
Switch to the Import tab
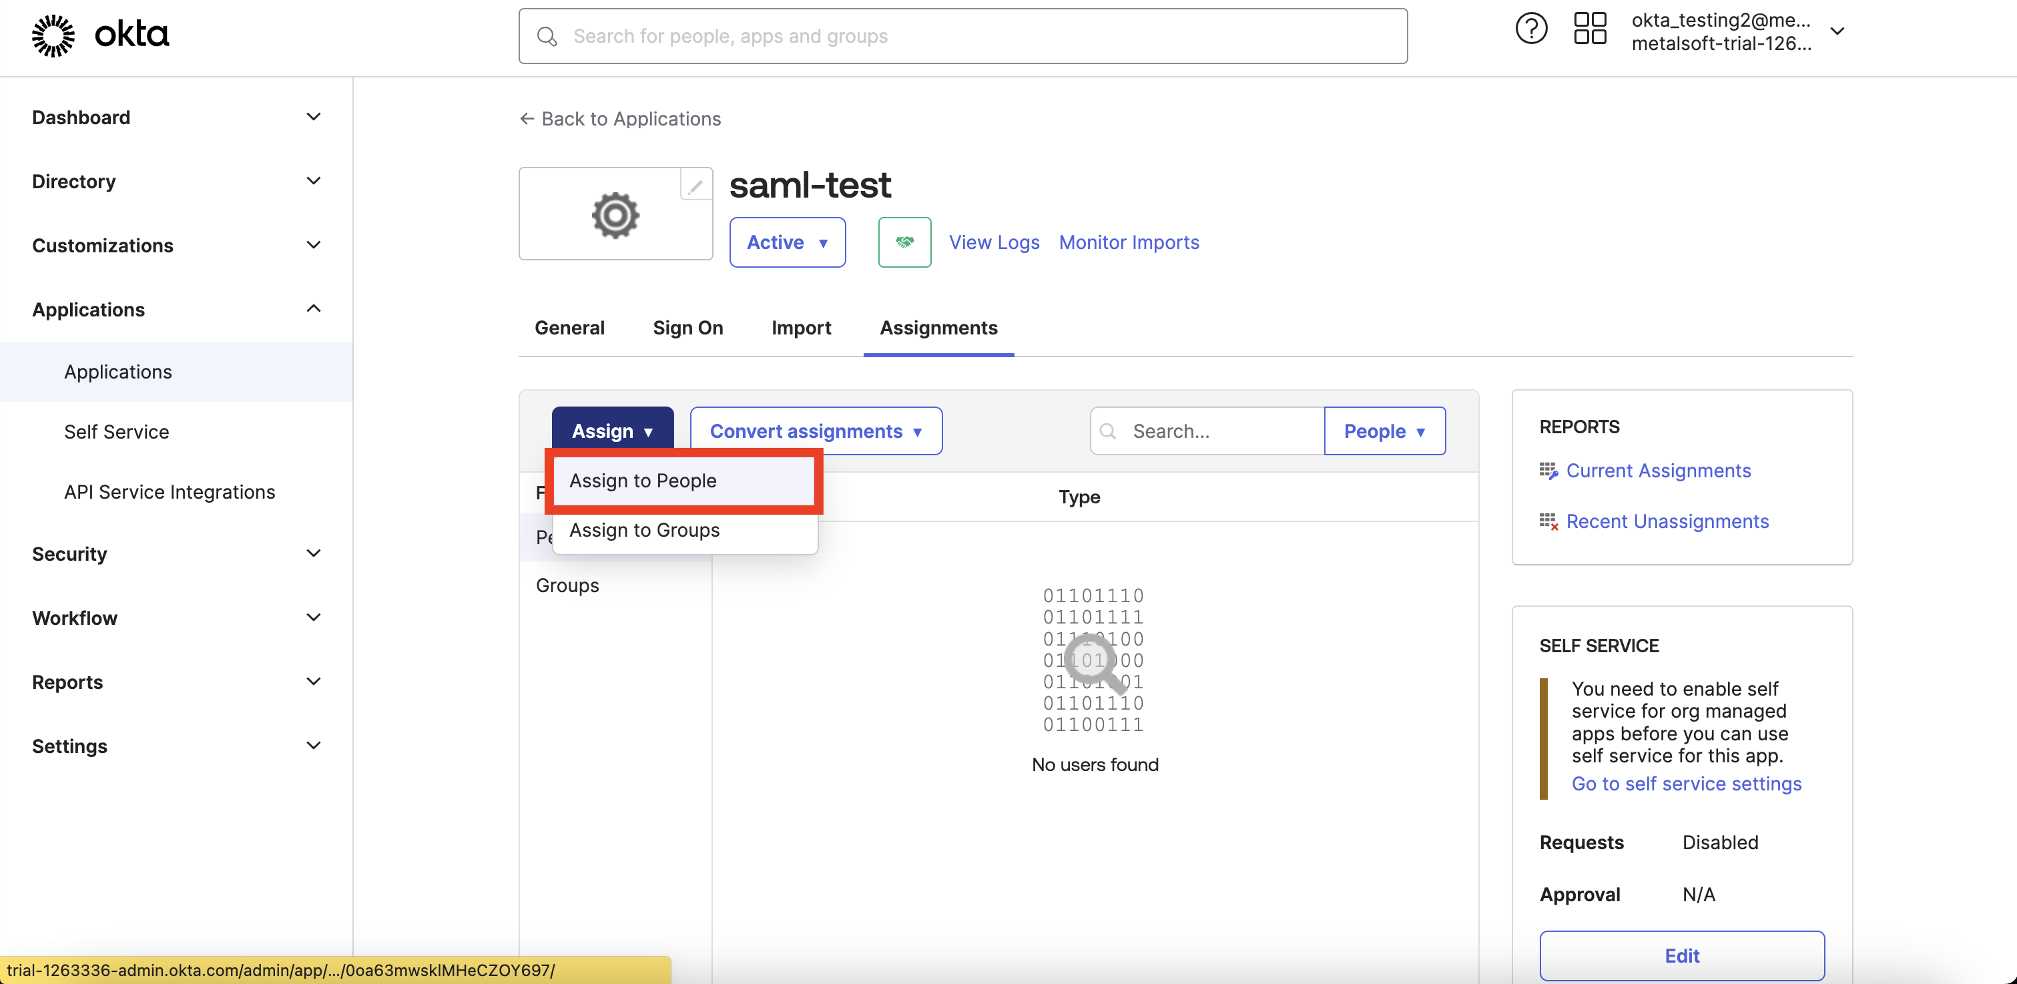pos(801,328)
